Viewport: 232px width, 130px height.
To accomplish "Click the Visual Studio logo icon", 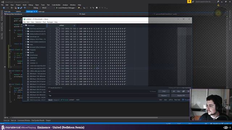I will pos(3,2).
